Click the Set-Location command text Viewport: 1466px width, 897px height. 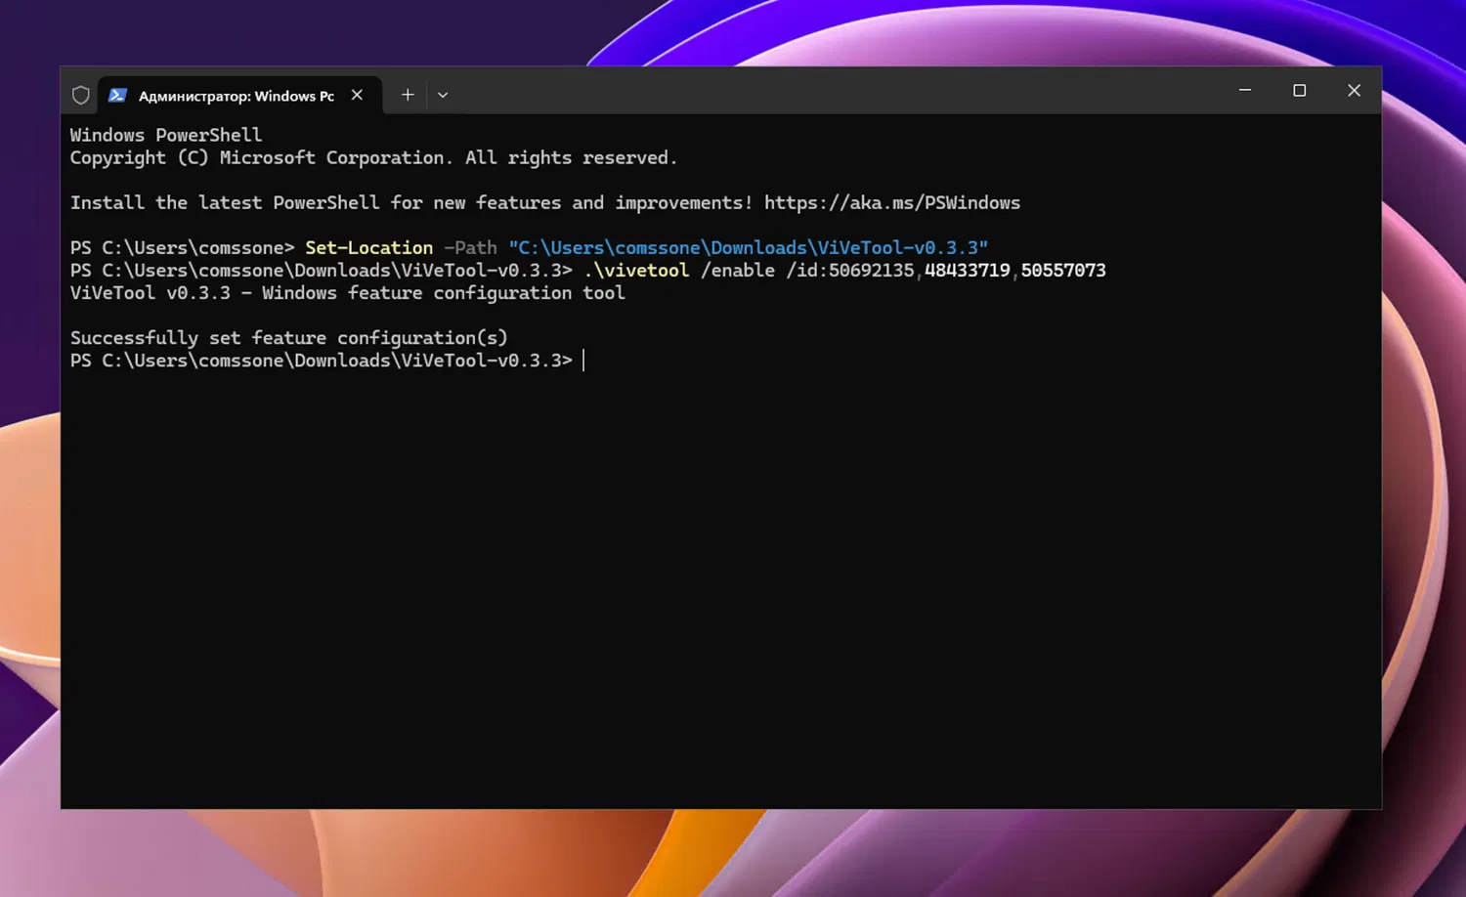coord(369,247)
